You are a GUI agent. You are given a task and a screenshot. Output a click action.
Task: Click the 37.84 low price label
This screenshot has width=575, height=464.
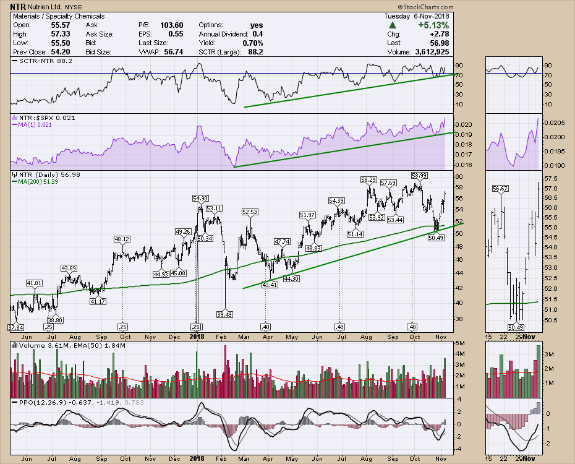(x=16, y=327)
